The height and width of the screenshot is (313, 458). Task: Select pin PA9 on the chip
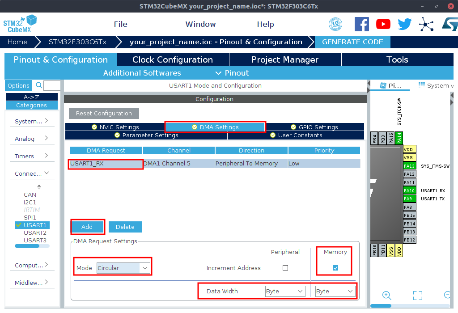point(409,199)
